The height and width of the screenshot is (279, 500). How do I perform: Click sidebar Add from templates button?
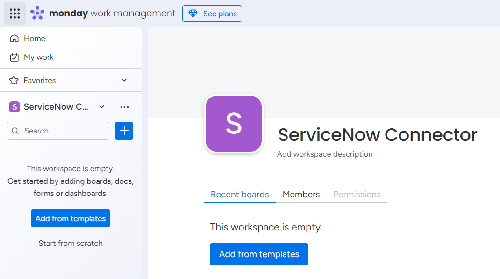point(71,218)
